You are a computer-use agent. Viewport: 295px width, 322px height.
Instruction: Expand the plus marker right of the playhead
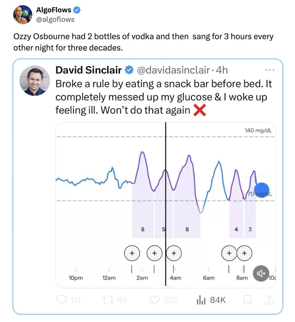coord(173,253)
